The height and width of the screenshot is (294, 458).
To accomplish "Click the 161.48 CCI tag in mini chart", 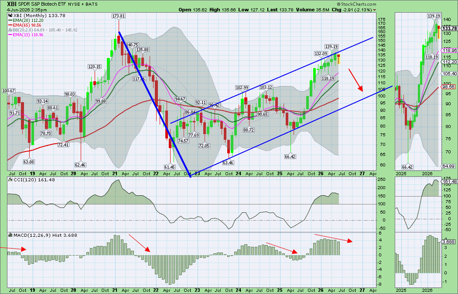I will (450, 182).
